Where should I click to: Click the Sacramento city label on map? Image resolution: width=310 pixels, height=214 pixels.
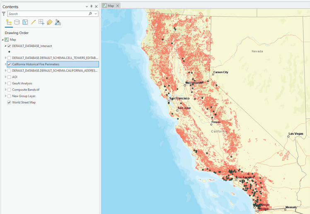click(x=194, y=83)
